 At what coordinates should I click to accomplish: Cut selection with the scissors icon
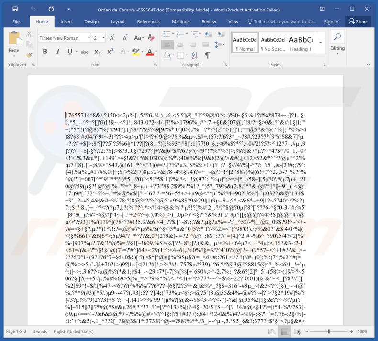[29, 34]
